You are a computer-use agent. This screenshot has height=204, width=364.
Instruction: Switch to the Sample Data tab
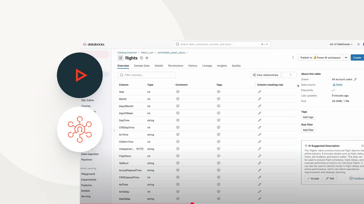tap(142, 66)
